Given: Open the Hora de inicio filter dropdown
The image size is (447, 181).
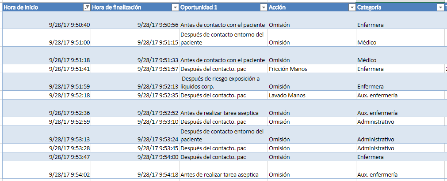Looking at the screenshot, I should (x=87, y=7).
